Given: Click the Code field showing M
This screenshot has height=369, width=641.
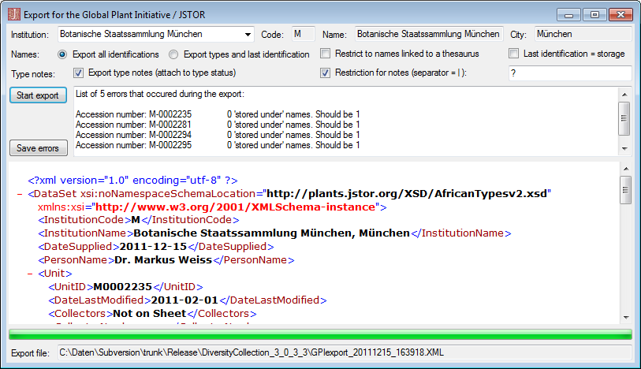Looking at the screenshot, I should 304,34.
